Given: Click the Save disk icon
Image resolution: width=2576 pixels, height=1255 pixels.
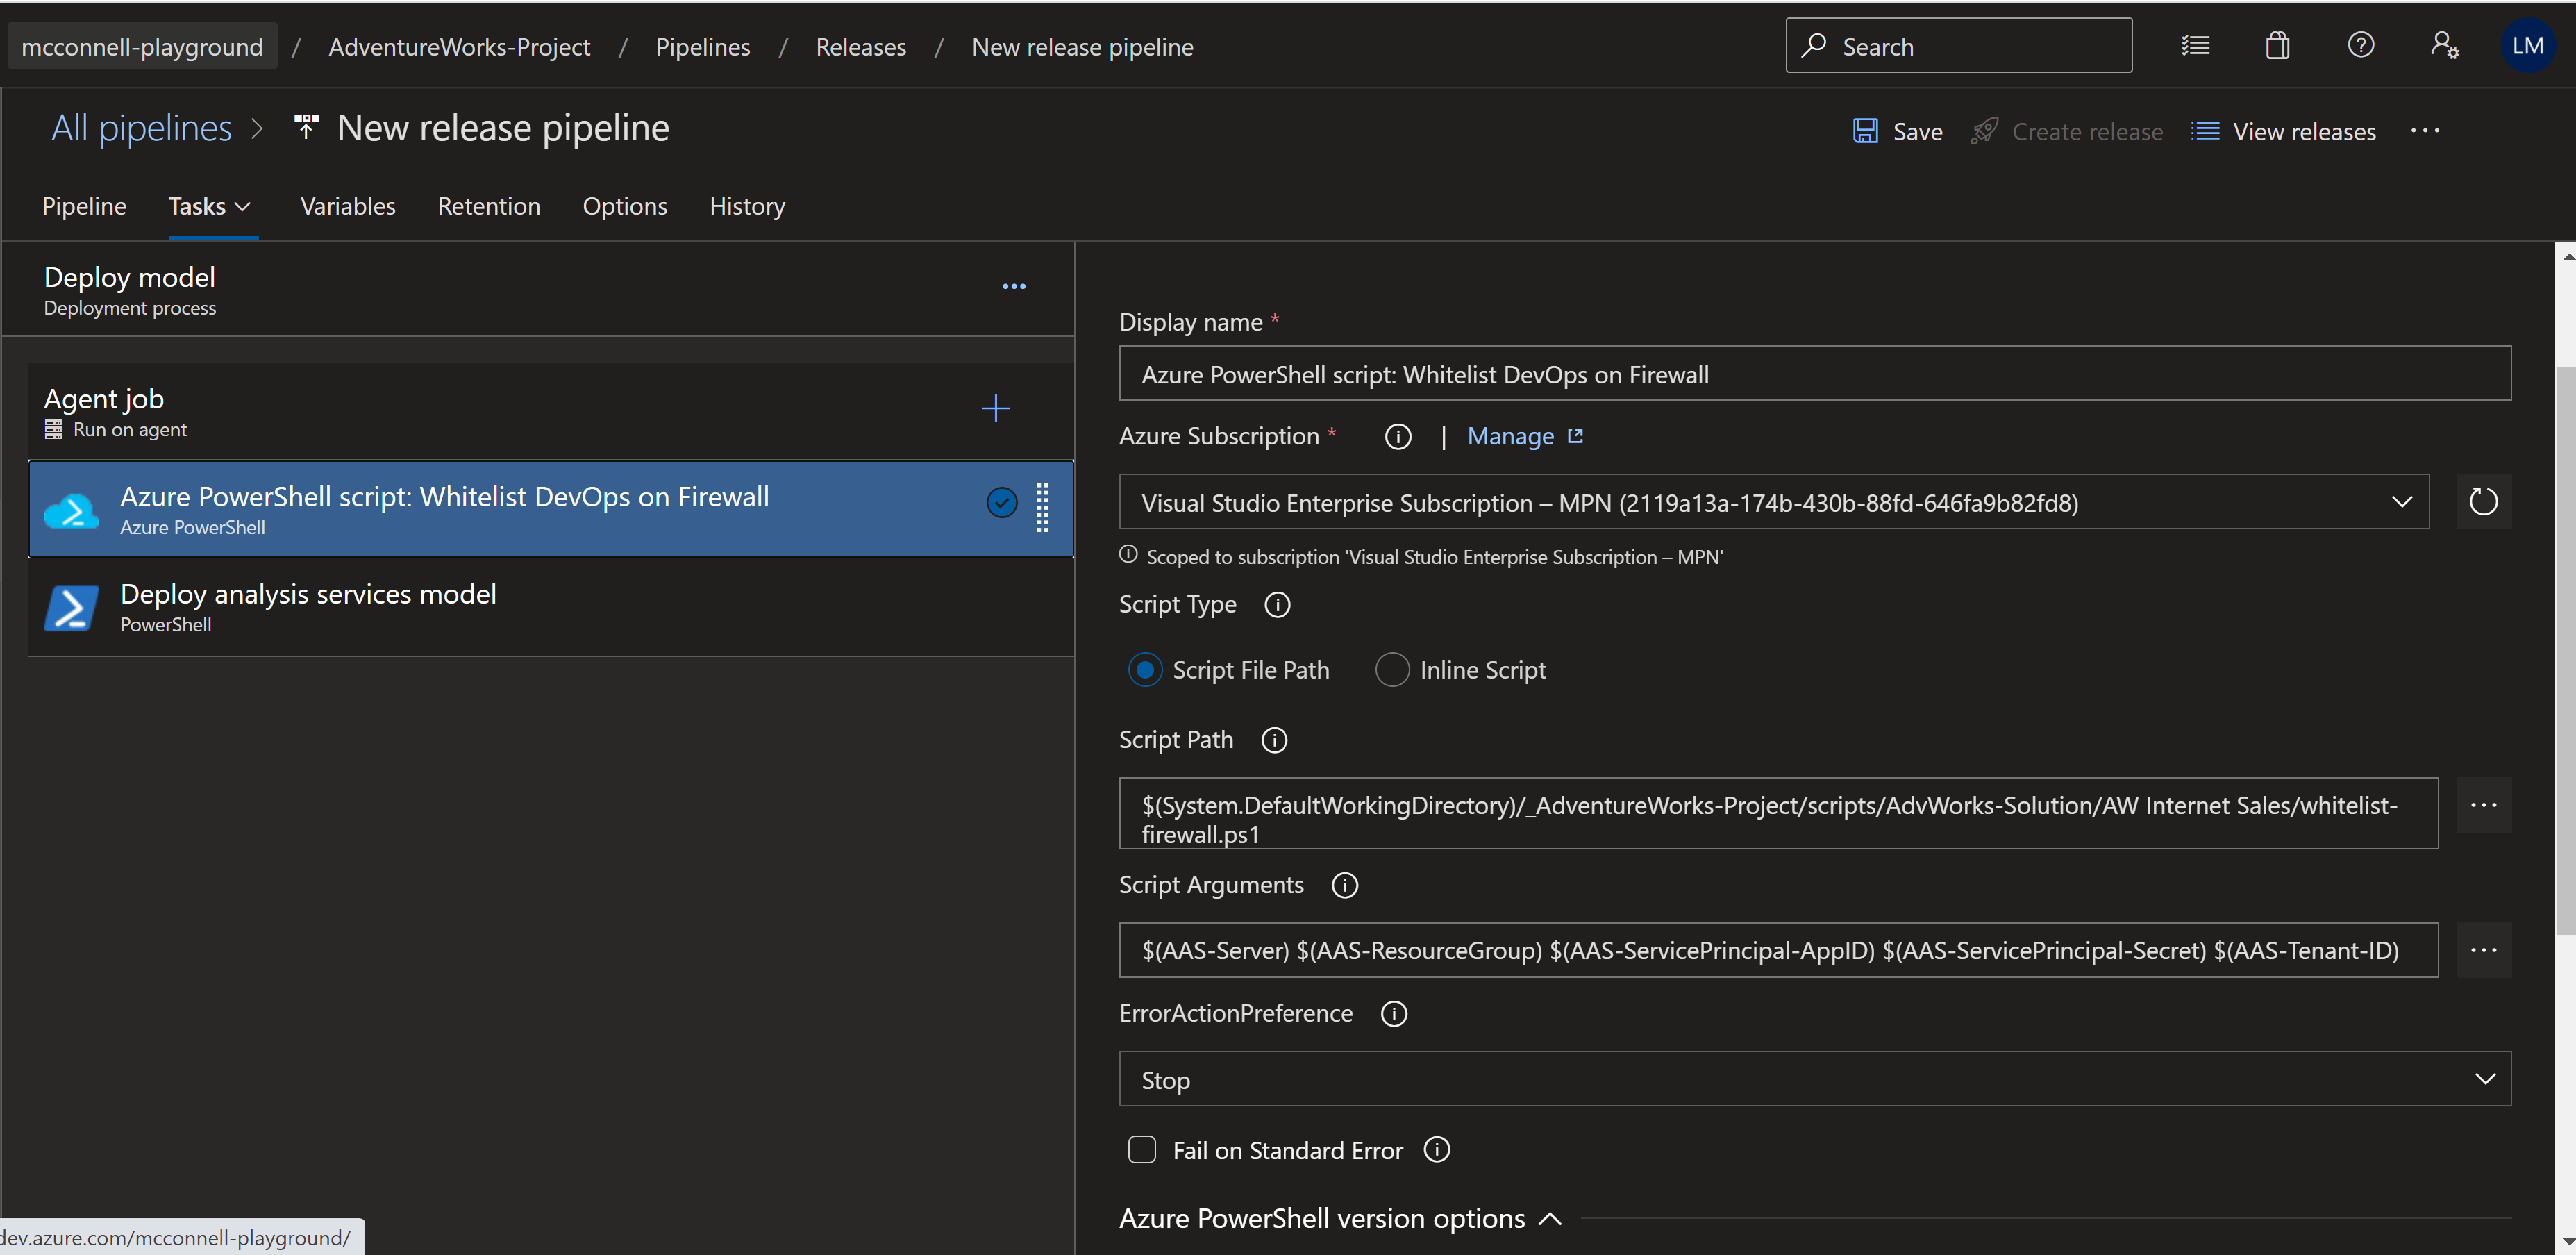Looking at the screenshot, I should click(x=1865, y=131).
